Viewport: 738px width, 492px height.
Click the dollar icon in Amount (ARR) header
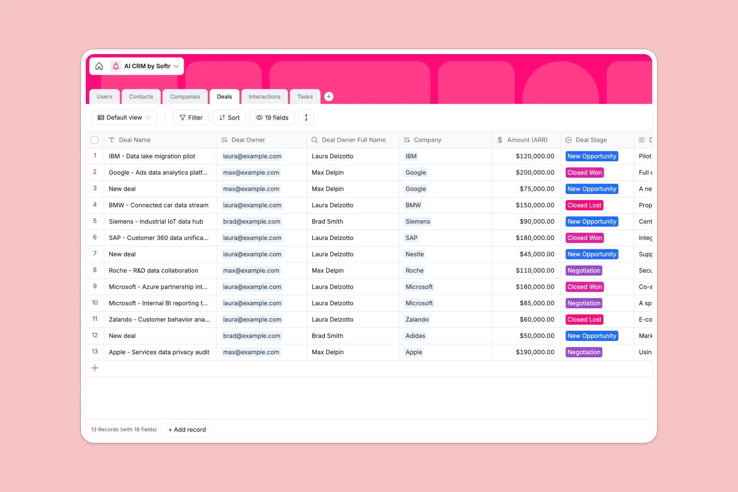point(499,139)
